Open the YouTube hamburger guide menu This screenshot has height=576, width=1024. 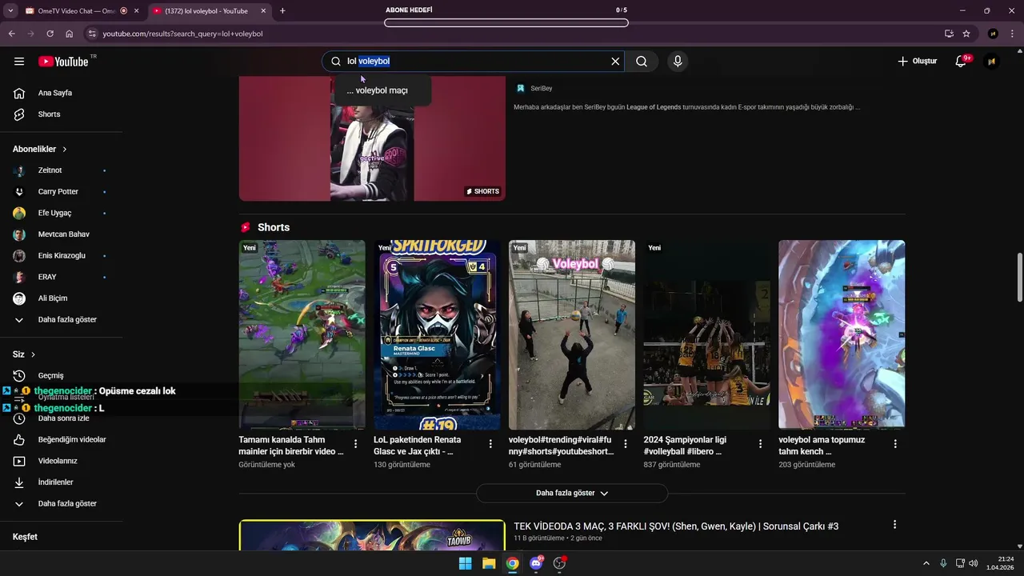(x=19, y=62)
